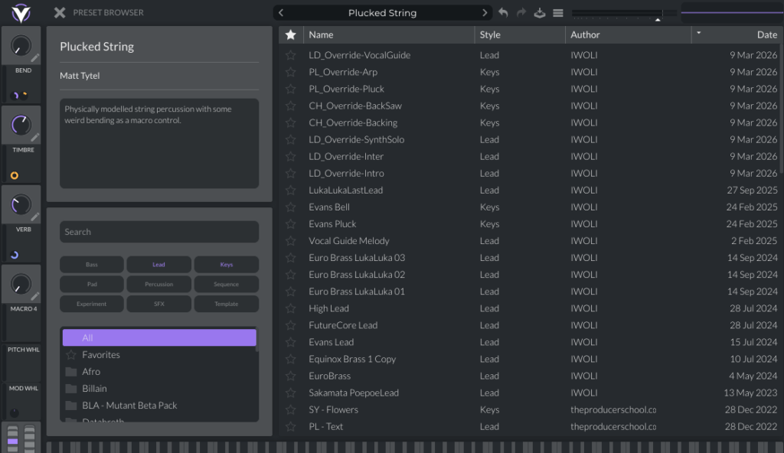The image size is (784, 453).
Task: Enable the Percussion style filter
Action: click(158, 285)
